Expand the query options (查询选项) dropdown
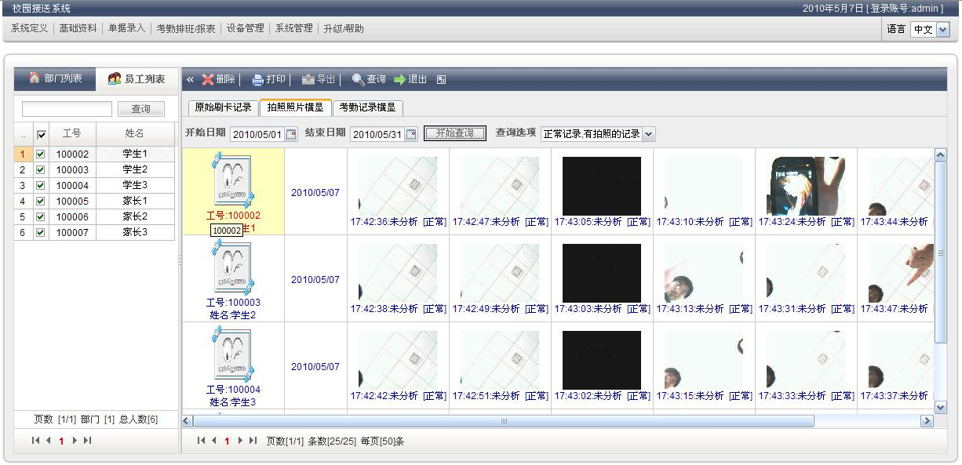The image size is (962, 465). tap(648, 134)
